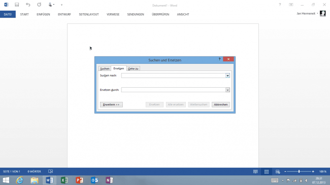This screenshot has width=330, height=185.
Task: Click the proofing book icon in status bar
Action: [50, 171]
